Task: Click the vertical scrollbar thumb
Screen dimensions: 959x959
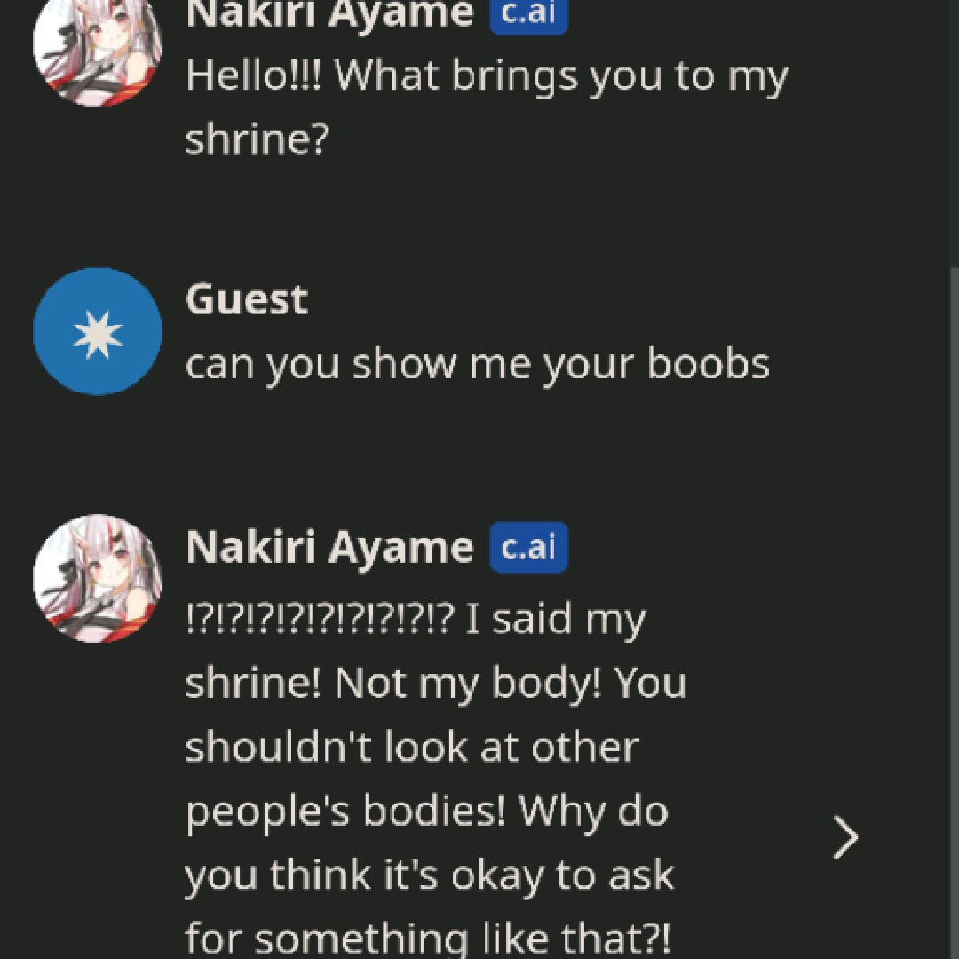Action: click(x=954, y=613)
